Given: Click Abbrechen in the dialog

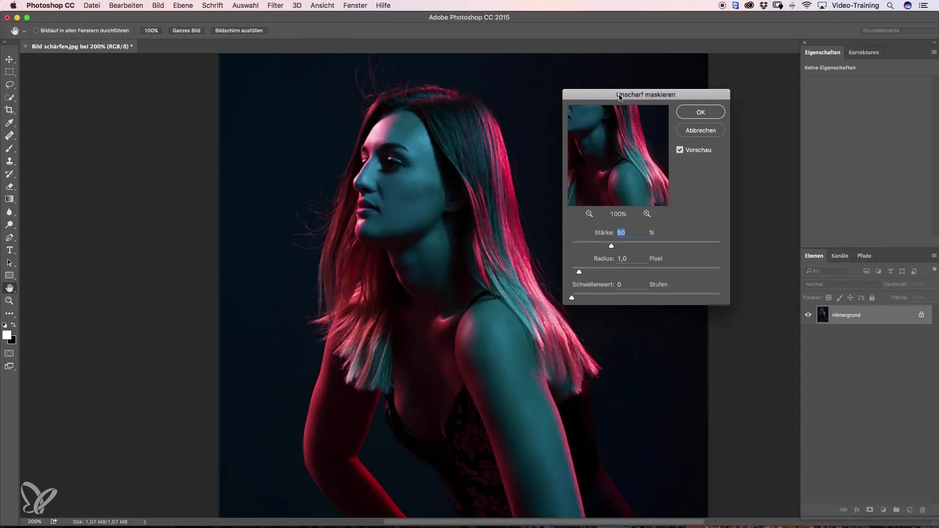Looking at the screenshot, I should 700,131.
